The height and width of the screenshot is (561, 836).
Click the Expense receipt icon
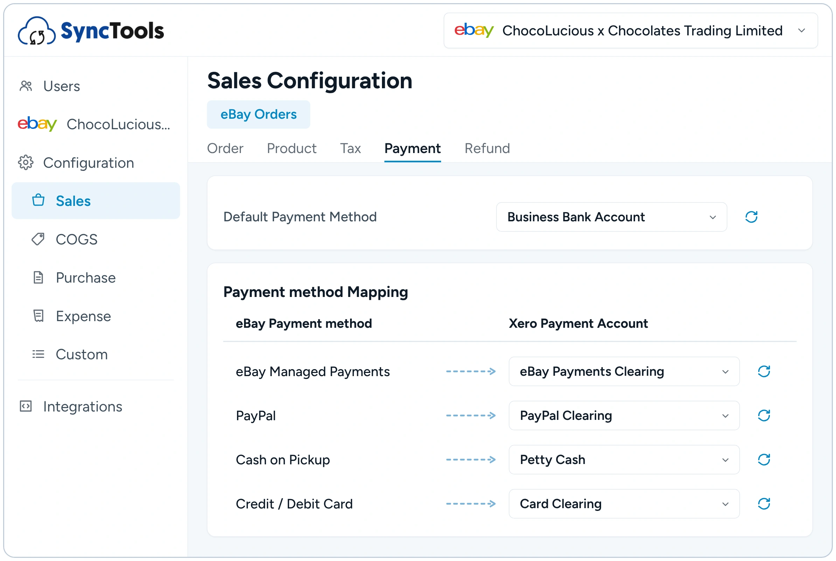38,316
